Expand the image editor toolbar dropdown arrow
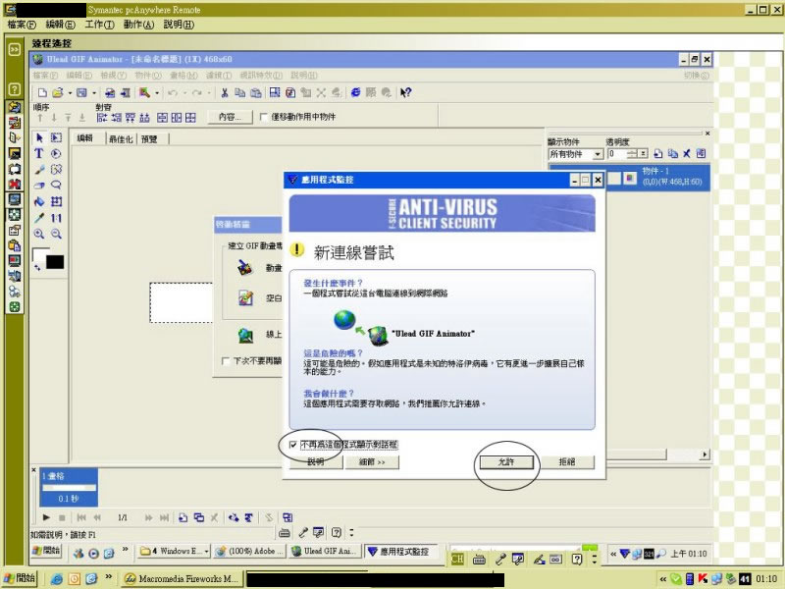 [157, 93]
